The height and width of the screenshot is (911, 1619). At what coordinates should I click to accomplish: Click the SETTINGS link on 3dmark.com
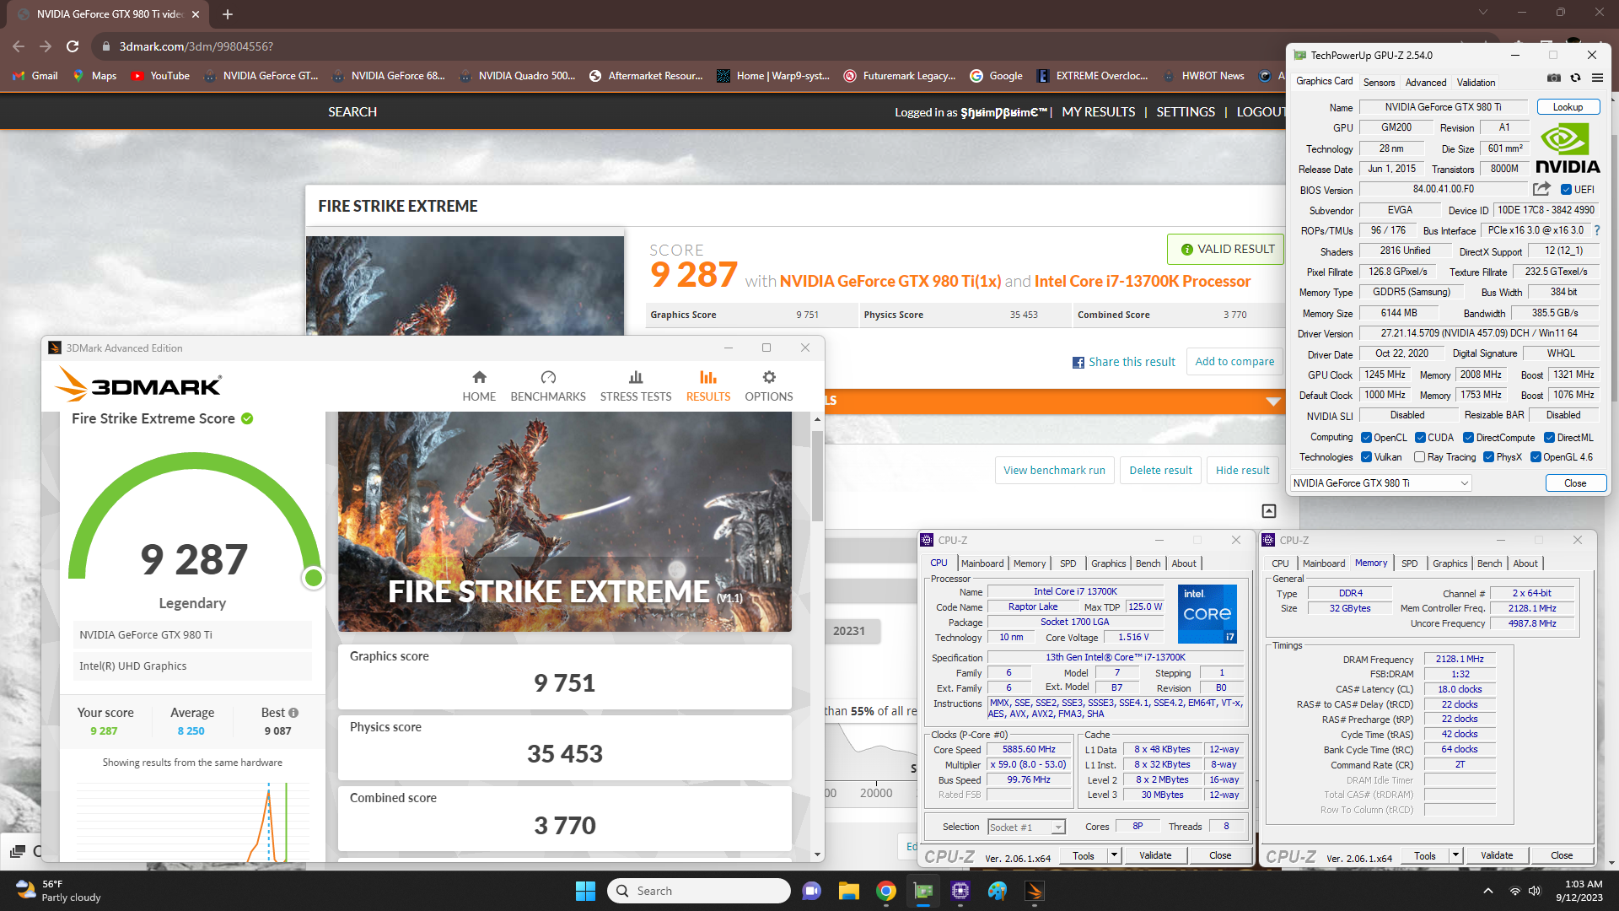(1186, 111)
